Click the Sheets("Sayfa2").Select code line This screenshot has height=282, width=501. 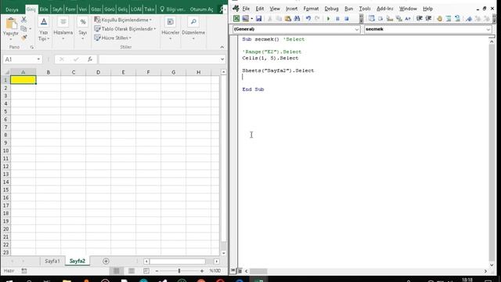[x=278, y=70]
